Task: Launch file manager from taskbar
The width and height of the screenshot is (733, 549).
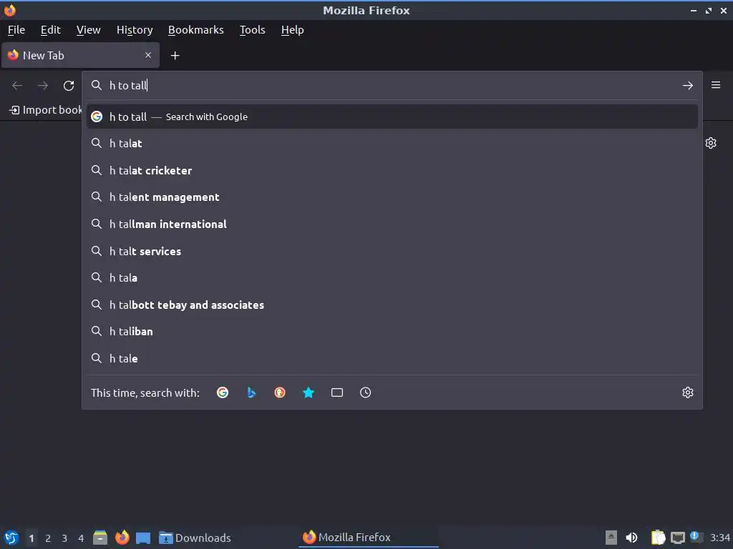Action: 100,538
